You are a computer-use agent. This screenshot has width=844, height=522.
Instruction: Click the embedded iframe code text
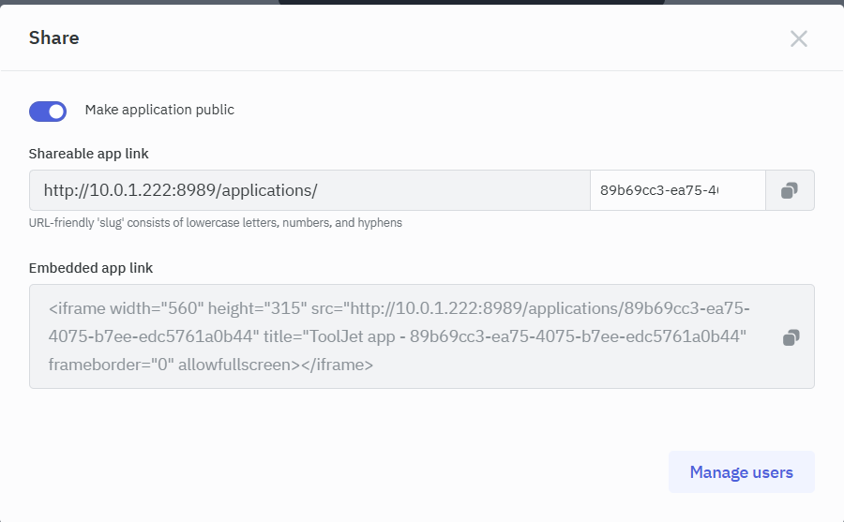[x=399, y=336]
